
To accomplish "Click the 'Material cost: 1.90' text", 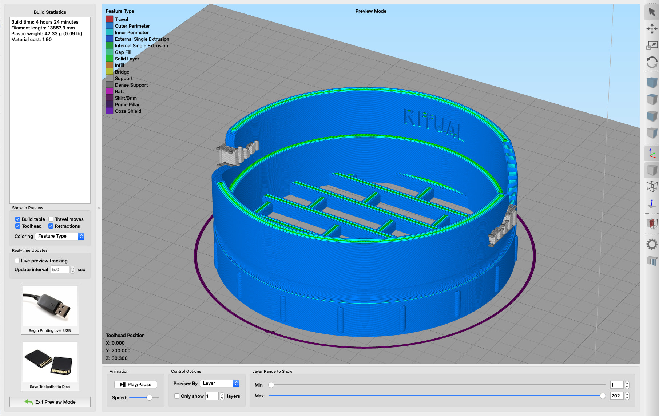I will [31, 39].
